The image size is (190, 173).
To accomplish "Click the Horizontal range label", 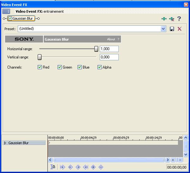I will pos(20,49).
